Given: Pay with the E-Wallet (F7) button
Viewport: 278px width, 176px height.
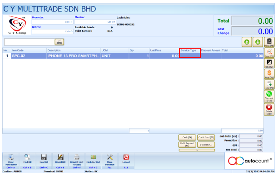Looking at the screenshot, I should tap(206, 145).
